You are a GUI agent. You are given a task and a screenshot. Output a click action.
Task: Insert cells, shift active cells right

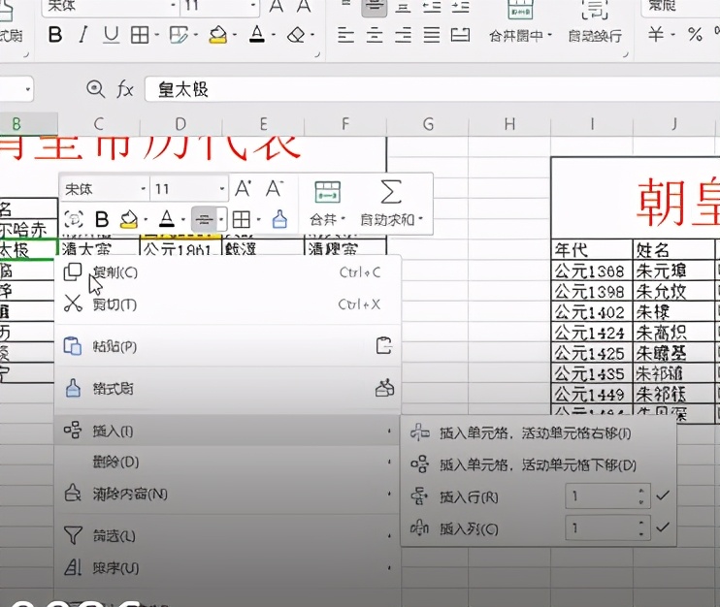tap(539, 433)
